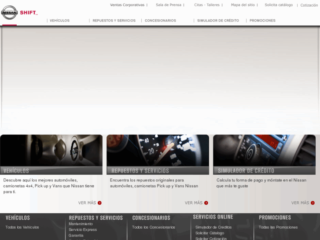
Task: Open VEHÍCULOS main navigation menu
Action: click(x=59, y=21)
